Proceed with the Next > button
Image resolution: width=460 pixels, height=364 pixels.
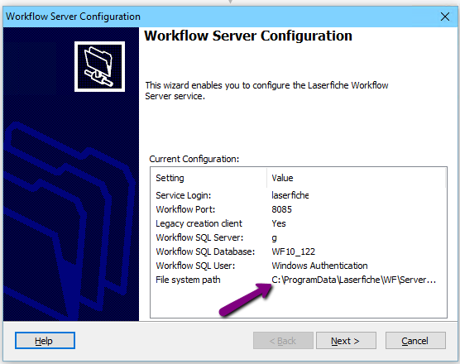click(x=346, y=341)
